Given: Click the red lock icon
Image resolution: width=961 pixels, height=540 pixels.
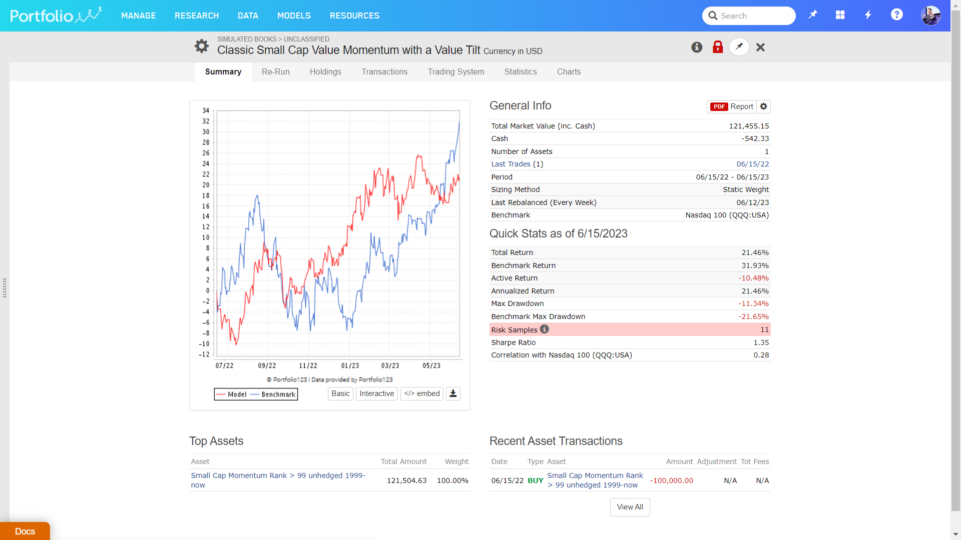Looking at the screenshot, I should click(x=718, y=47).
